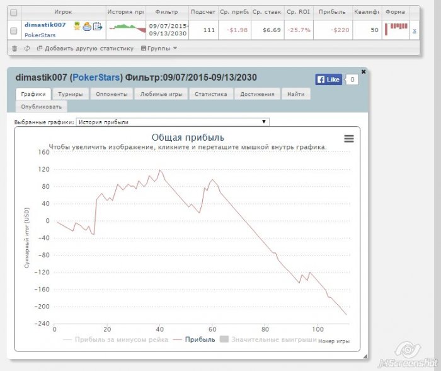Click PokerStars link in panel title

96,78
